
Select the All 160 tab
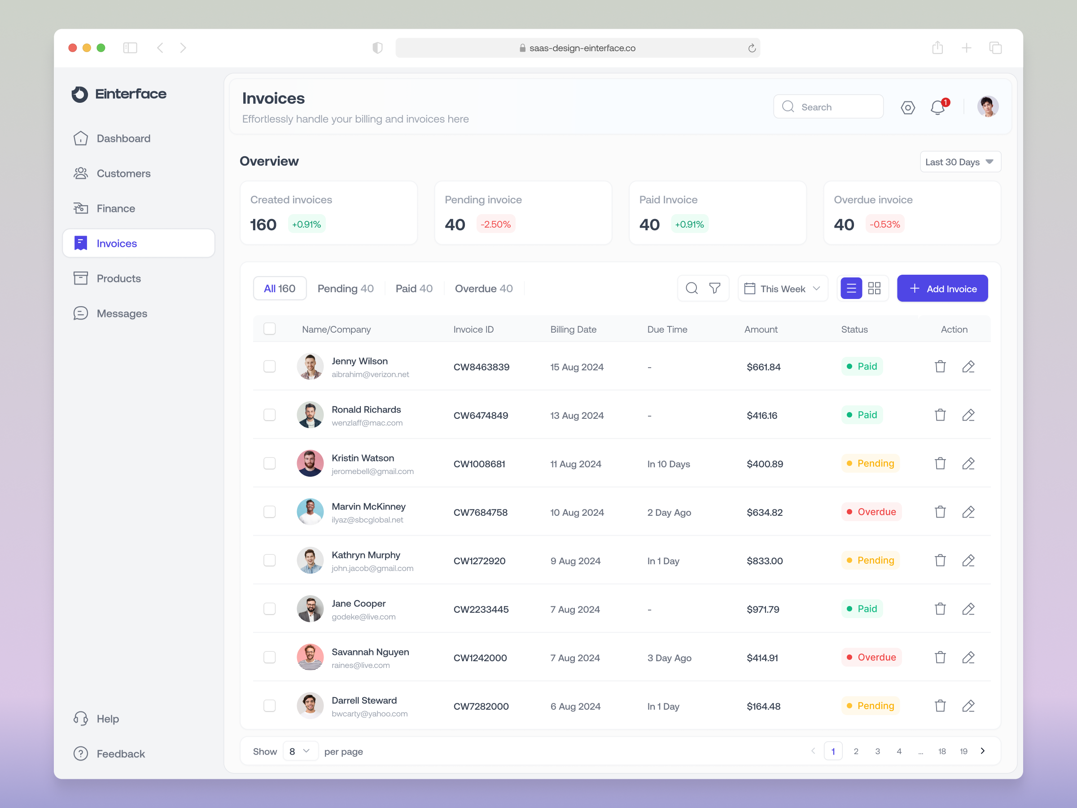[280, 288]
